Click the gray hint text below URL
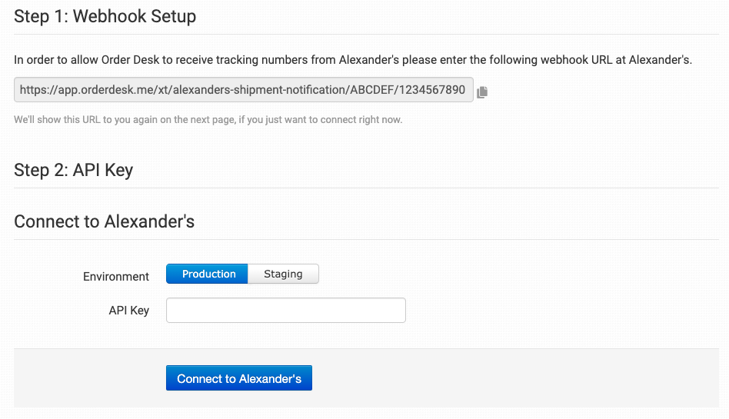 (x=208, y=120)
